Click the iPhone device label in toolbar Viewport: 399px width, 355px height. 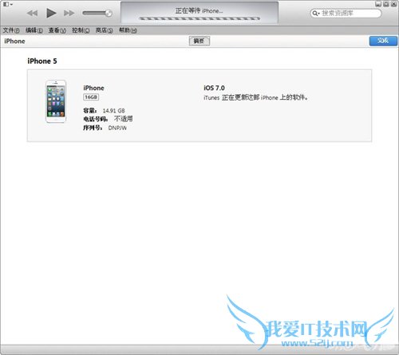pyautogui.click(x=14, y=41)
